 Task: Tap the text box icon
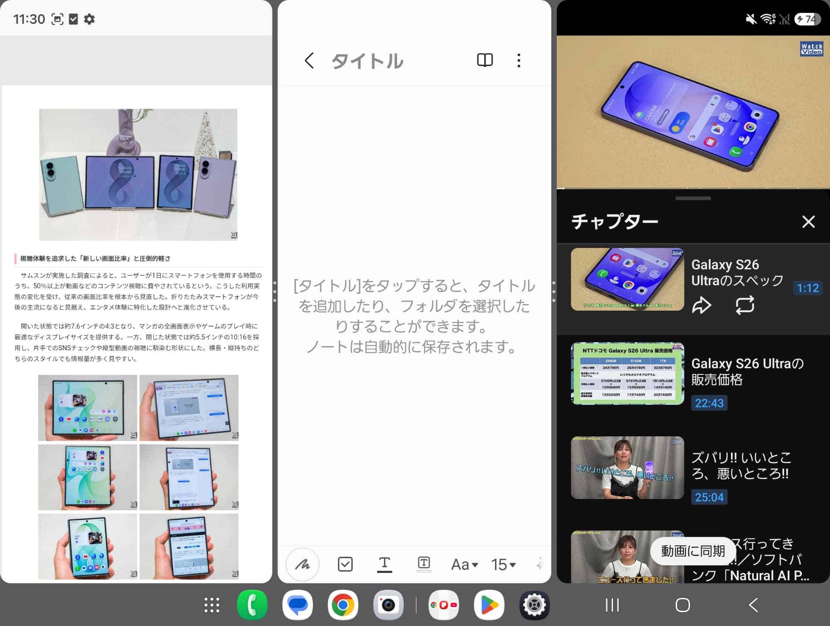pos(424,564)
